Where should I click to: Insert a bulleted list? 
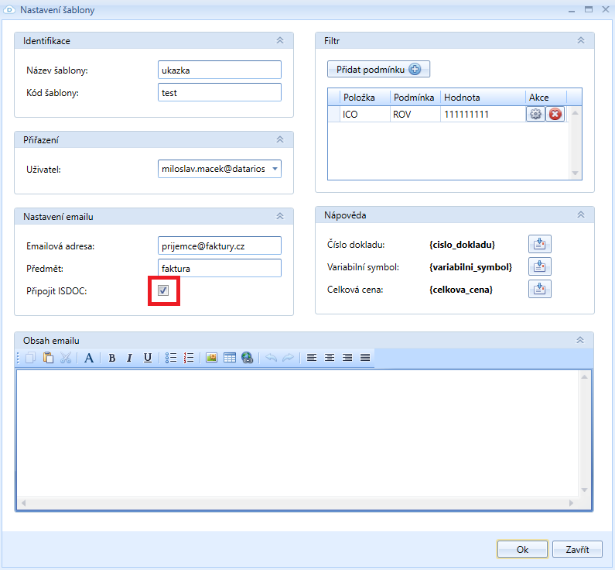(172, 358)
